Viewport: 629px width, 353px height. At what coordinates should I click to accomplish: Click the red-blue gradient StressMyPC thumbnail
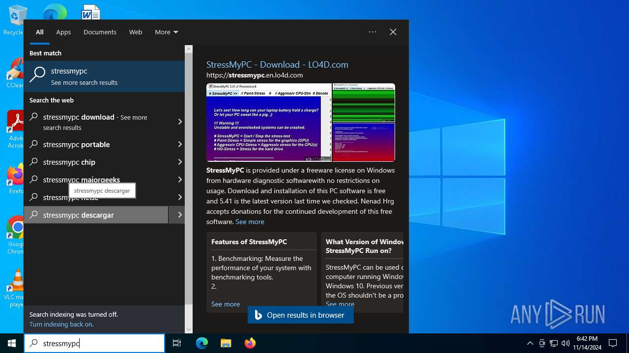point(364,142)
